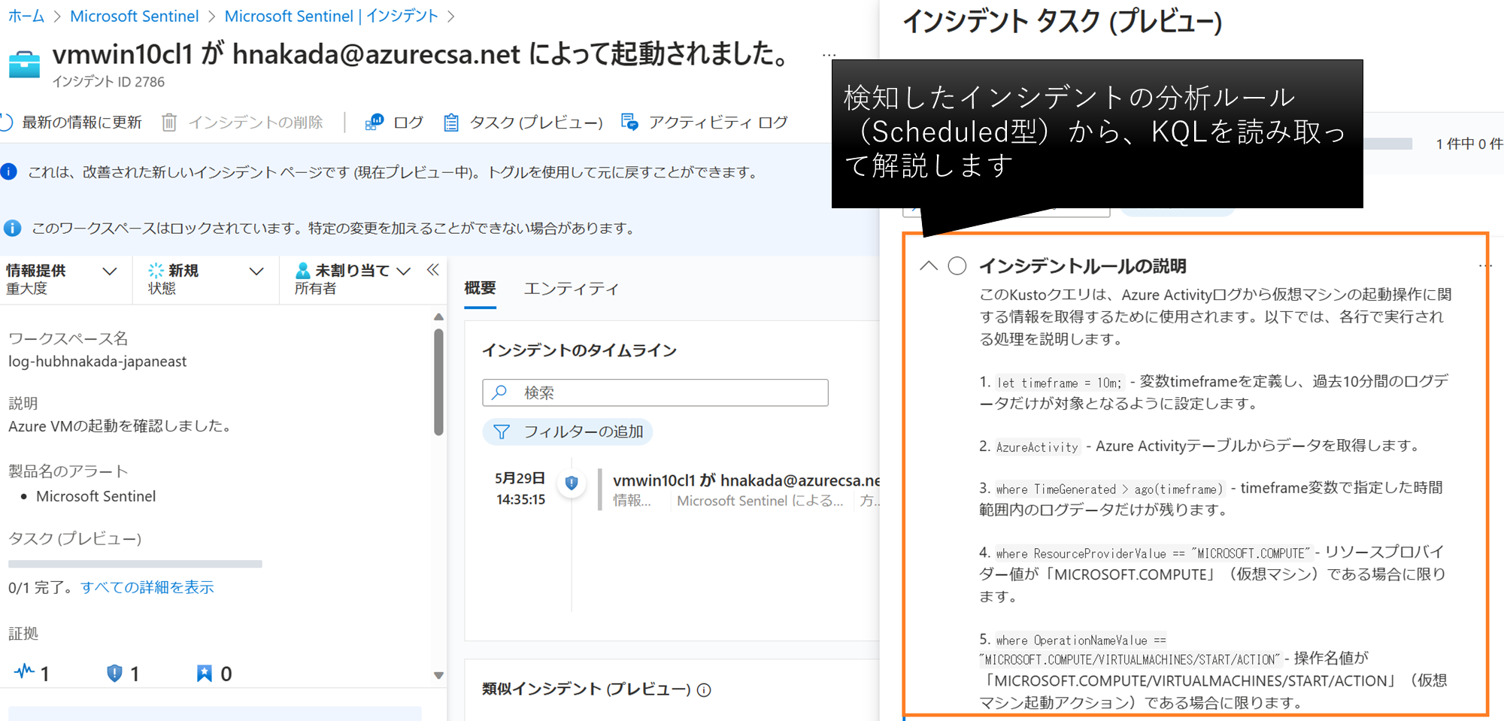Click the alerts shield evidence icon showing 1
This screenshot has height=721, width=1504.
(114, 674)
